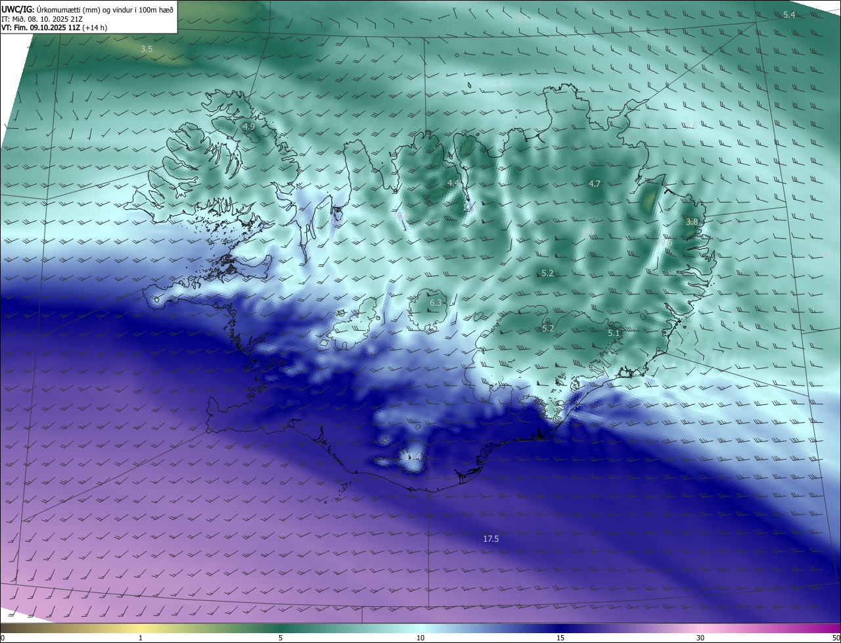Click the 50 tick on the colour scale
The width and height of the screenshot is (841, 643).
(836, 638)
